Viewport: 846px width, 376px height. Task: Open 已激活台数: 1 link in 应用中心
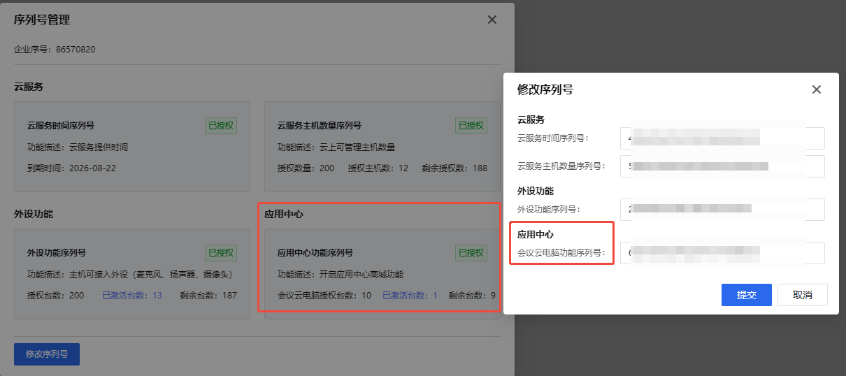coord(410,296)
